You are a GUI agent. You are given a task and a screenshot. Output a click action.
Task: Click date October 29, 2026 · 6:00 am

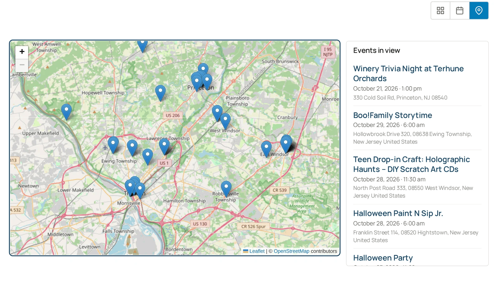(389, 125)
